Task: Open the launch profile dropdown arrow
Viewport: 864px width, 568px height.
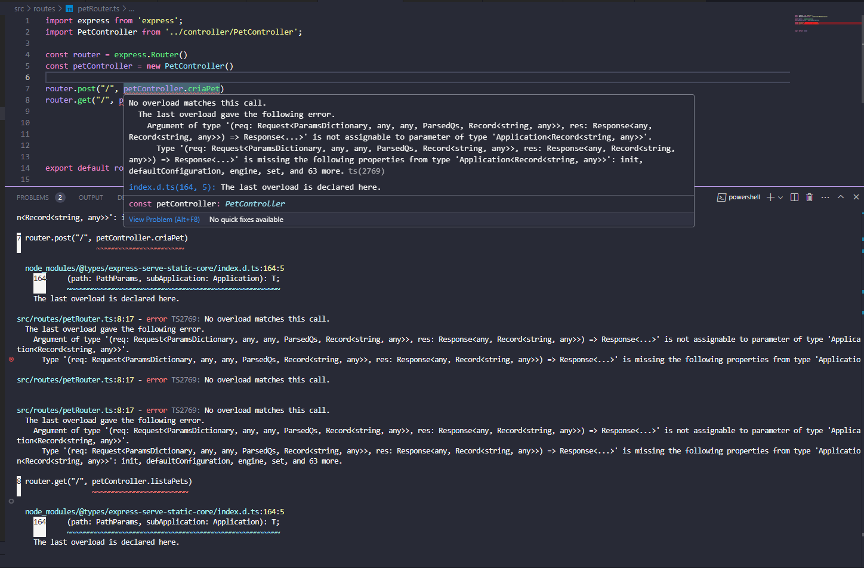Action: tap(780, 197)
